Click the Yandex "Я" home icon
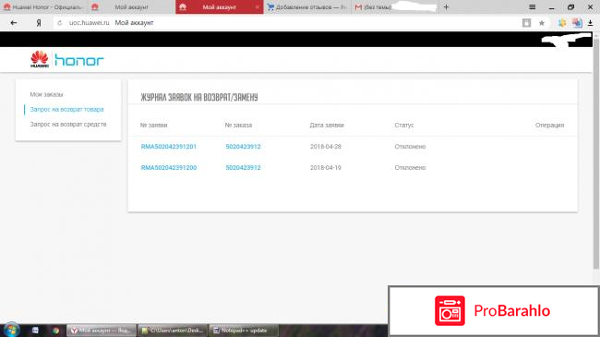This screenshot has width=600, height=337. pyautogui.click(x=39, y=23)
